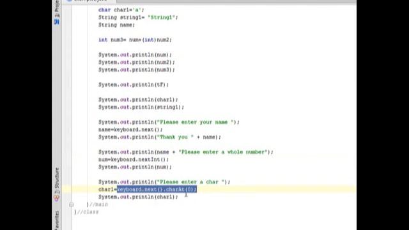Image resolution: width=409 pixels, height=230 pixels.
Task: Open the Favorites tool window sidebar tab
Action: tap(57, 220)
